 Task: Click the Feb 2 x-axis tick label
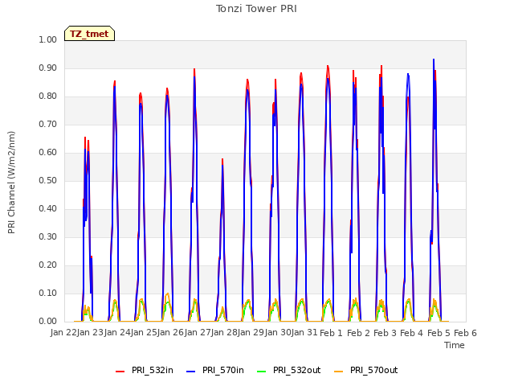coord(358,333)
